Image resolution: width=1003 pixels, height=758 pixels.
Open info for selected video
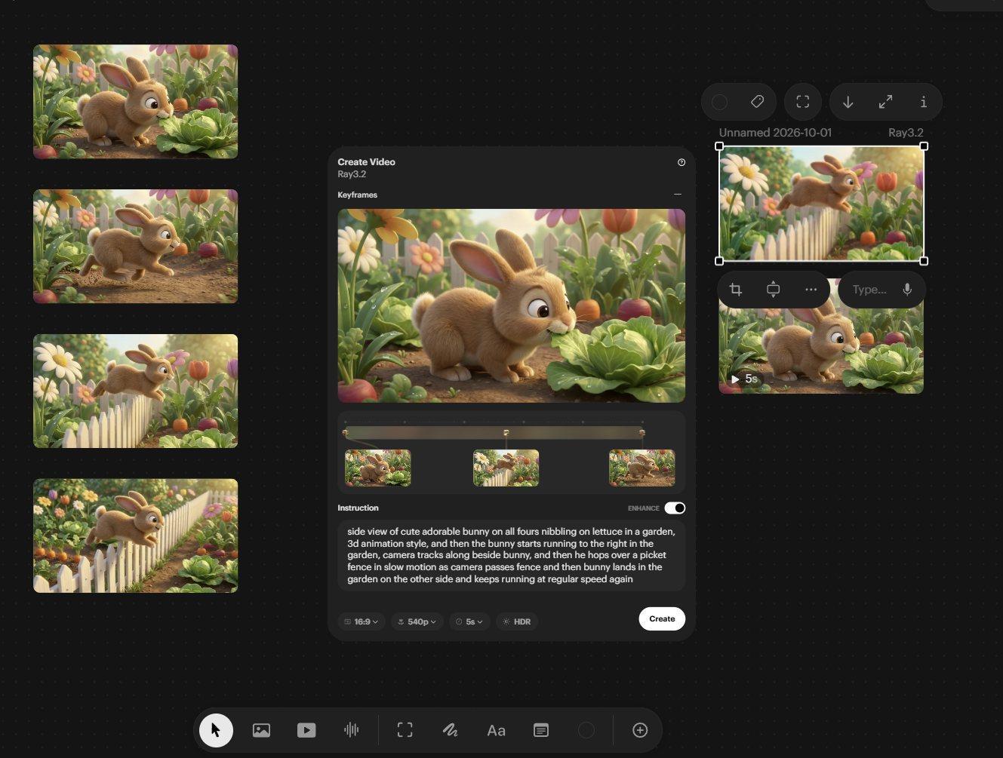click(x=924, y=102)
